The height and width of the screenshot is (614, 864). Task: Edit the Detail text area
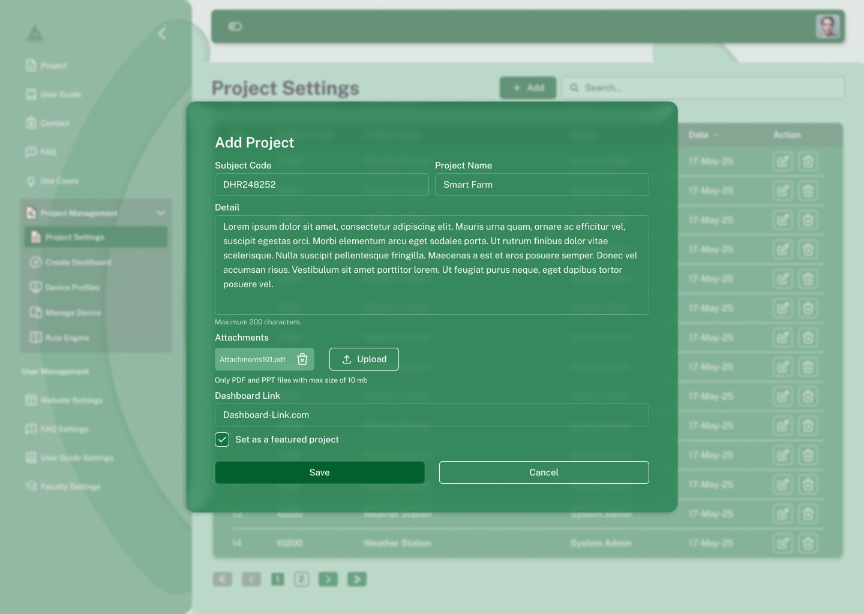(x=432, y=265)
